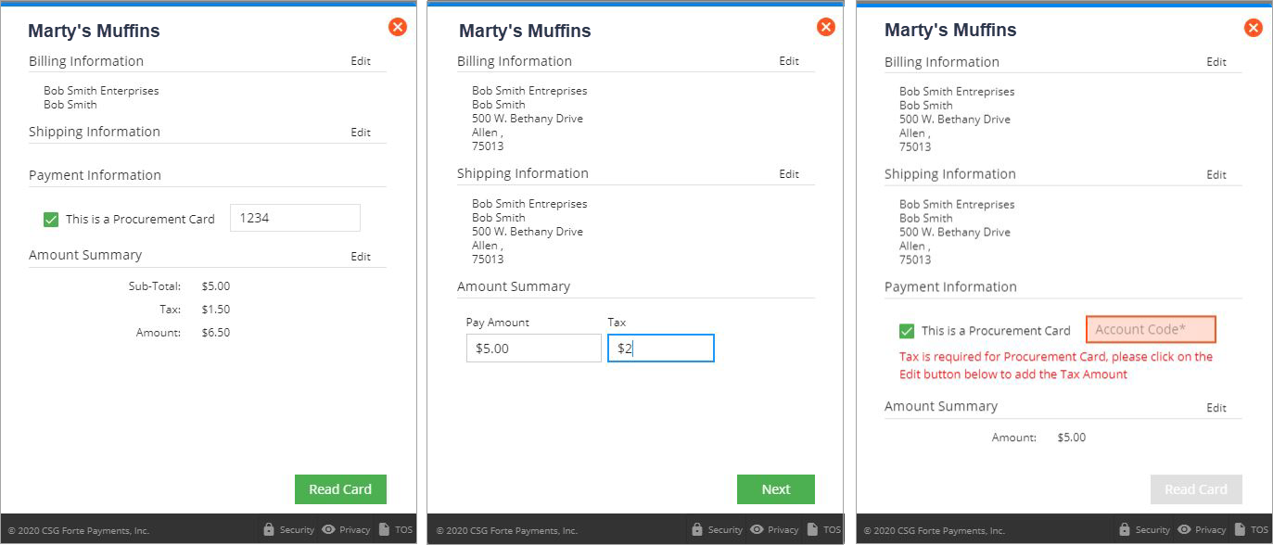Click the Amount $5.00 value in right panel
Image resolution: width=1273 pixels, height=545 pixels.
point(1071,437)
